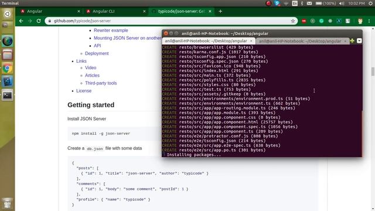
Task: Close the json-server browser tab
Action: (210, 11)
